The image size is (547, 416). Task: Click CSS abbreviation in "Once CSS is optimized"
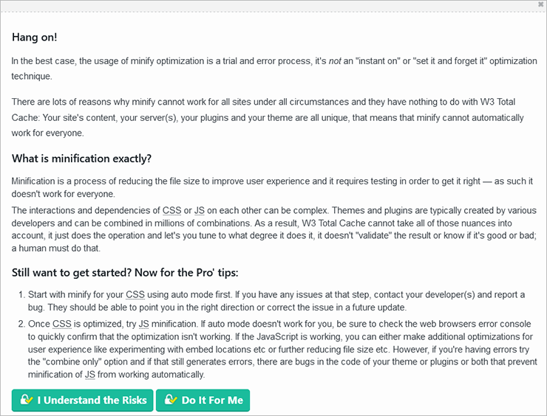(x=61, y=325)
